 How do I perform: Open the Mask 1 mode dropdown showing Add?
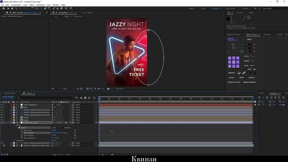point(56,128)
